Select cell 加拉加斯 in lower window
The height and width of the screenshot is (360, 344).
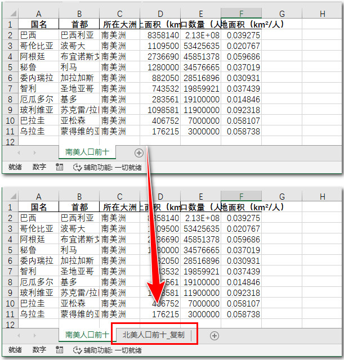pyautogui.click(x=79, y=260)
